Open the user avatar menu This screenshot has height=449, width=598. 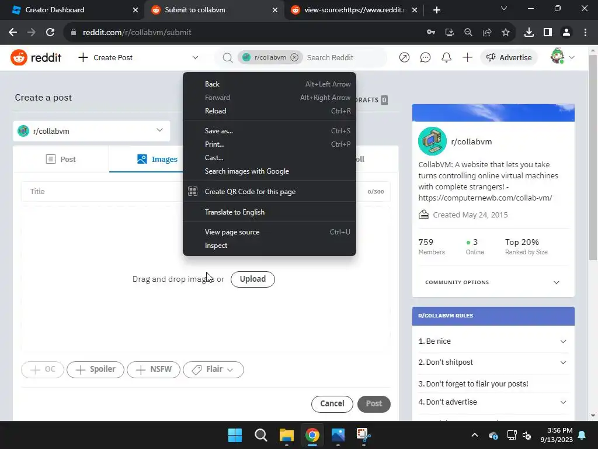(562, 57)
